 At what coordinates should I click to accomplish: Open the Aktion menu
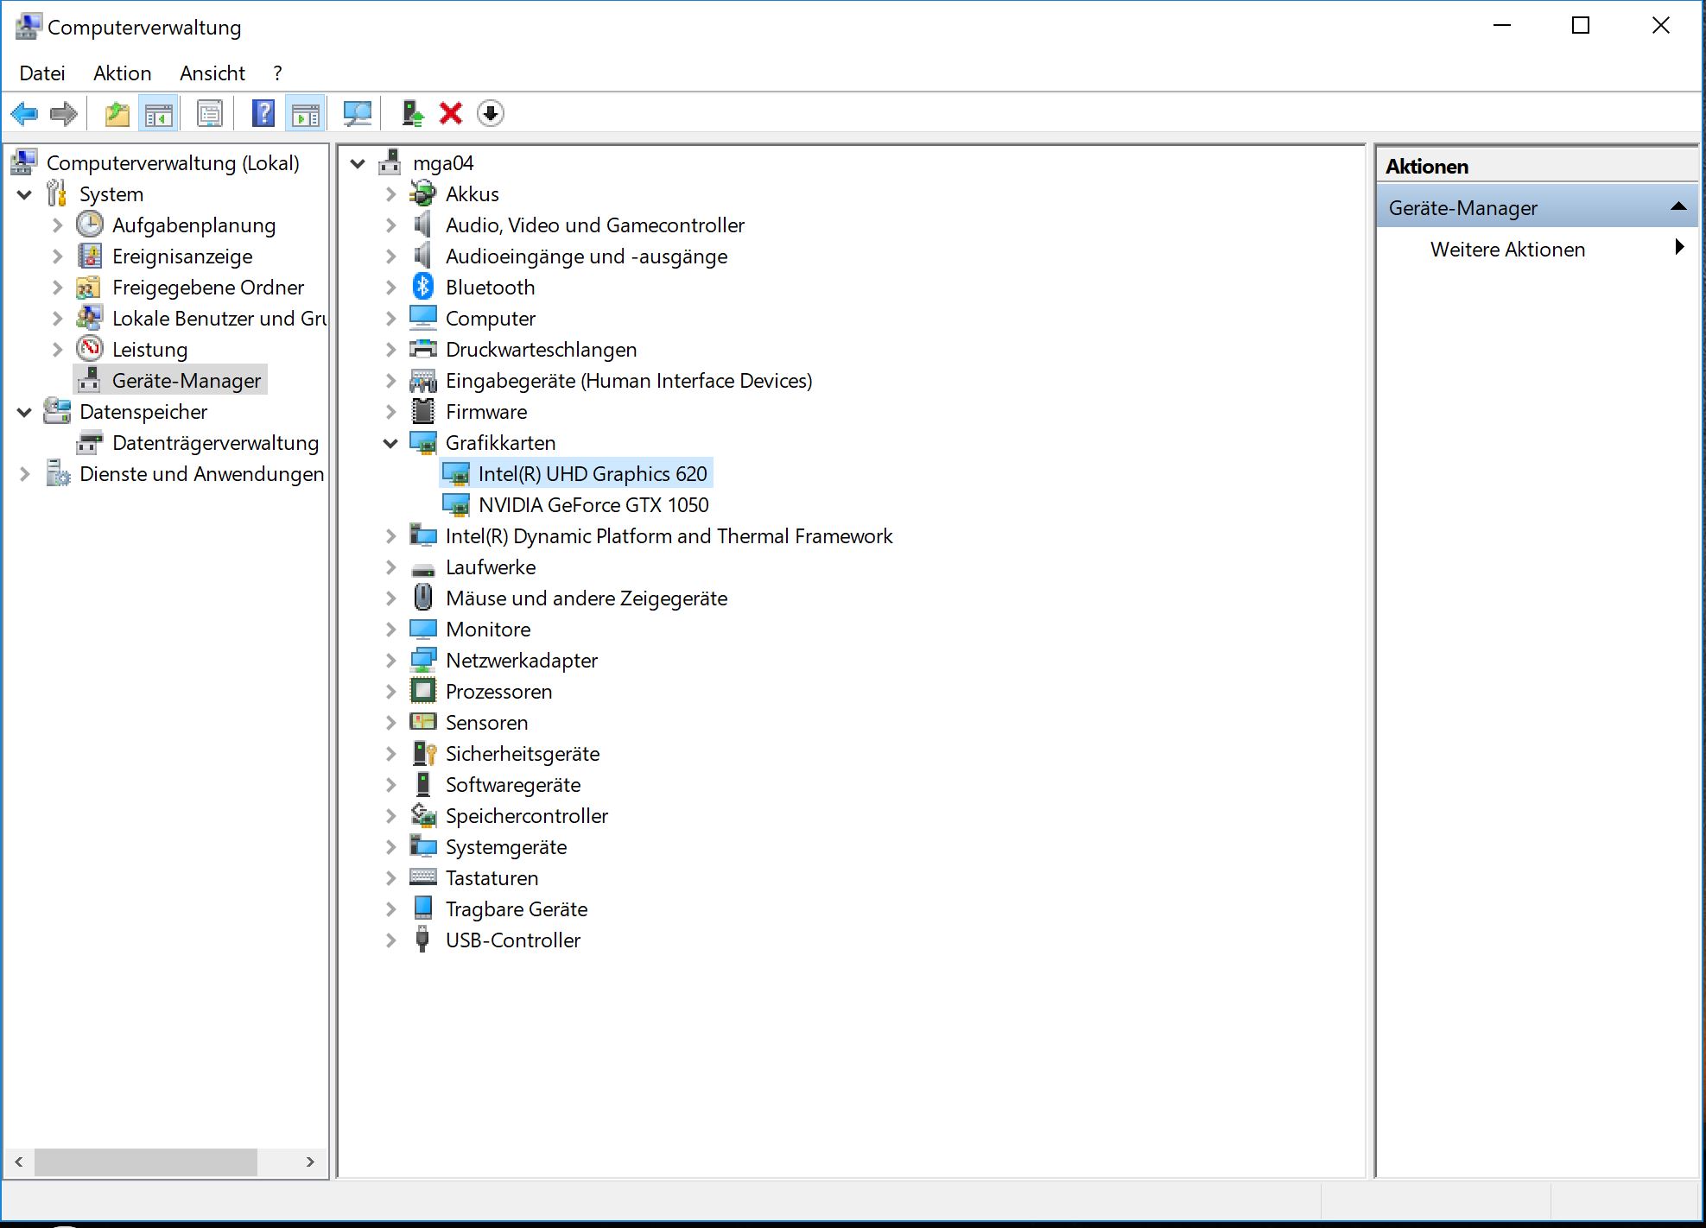[x=122, y=73]
